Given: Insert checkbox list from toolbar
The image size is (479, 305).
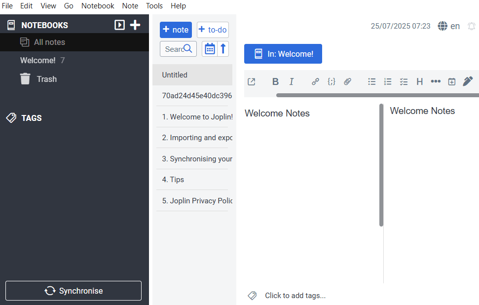Looking at the screenshot, I should [x=404, y=82].
